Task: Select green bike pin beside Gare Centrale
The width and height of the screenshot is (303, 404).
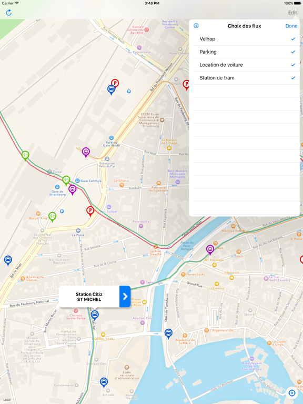Action: coord(66,180)
